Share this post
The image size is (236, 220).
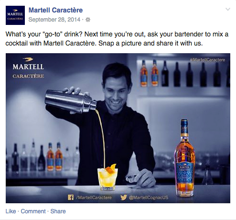coord(58,211)
